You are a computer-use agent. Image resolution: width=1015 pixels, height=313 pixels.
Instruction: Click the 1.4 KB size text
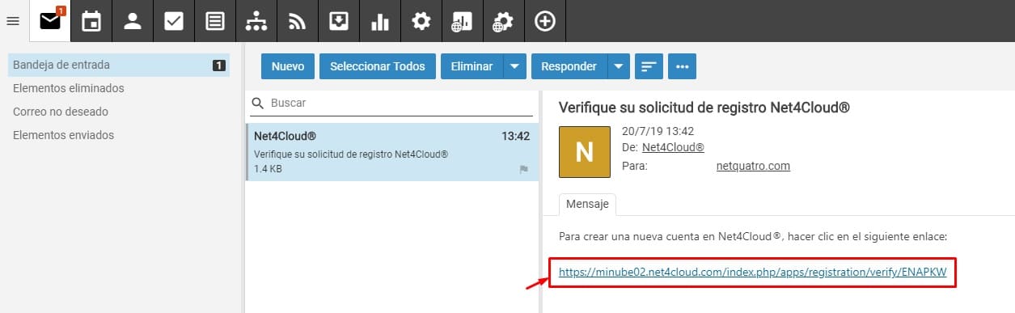point(268,169)
